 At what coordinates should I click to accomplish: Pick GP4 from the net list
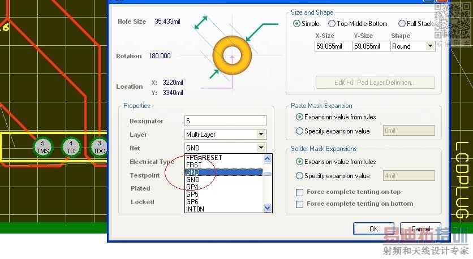coord(223,187)
